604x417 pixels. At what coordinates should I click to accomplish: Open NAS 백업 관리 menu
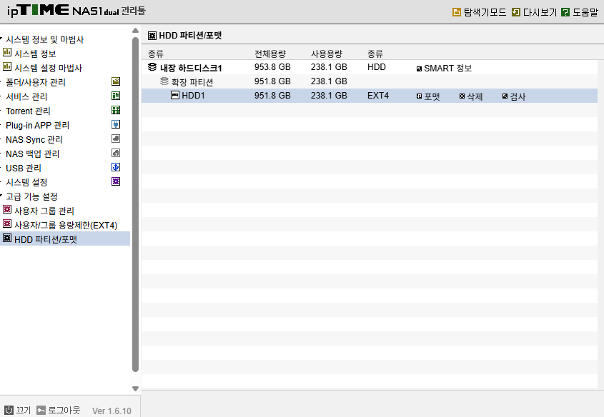click(x=32, y=154)
